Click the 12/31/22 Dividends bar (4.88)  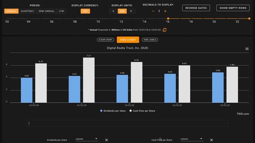pos(218,87)
